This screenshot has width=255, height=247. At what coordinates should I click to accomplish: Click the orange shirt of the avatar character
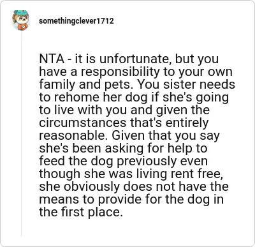[23, 27]
